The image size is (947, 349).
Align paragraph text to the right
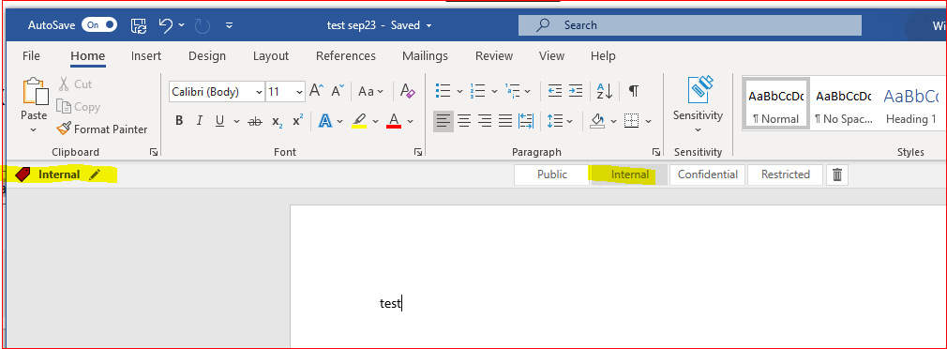tap(485, 121)
